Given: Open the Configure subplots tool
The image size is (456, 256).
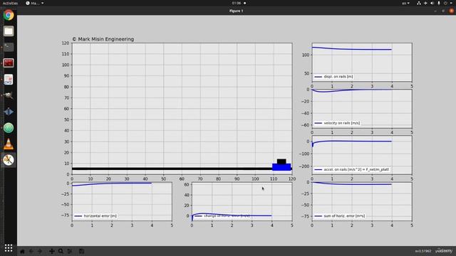Looking at the screenshot, I should (x=70, y=251).
